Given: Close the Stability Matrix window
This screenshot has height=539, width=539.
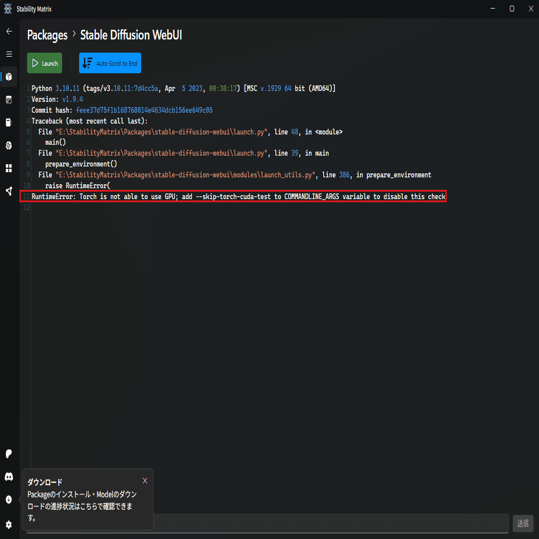Looking at the screenshot, I should pyautogui.click(x=531, y=9).
